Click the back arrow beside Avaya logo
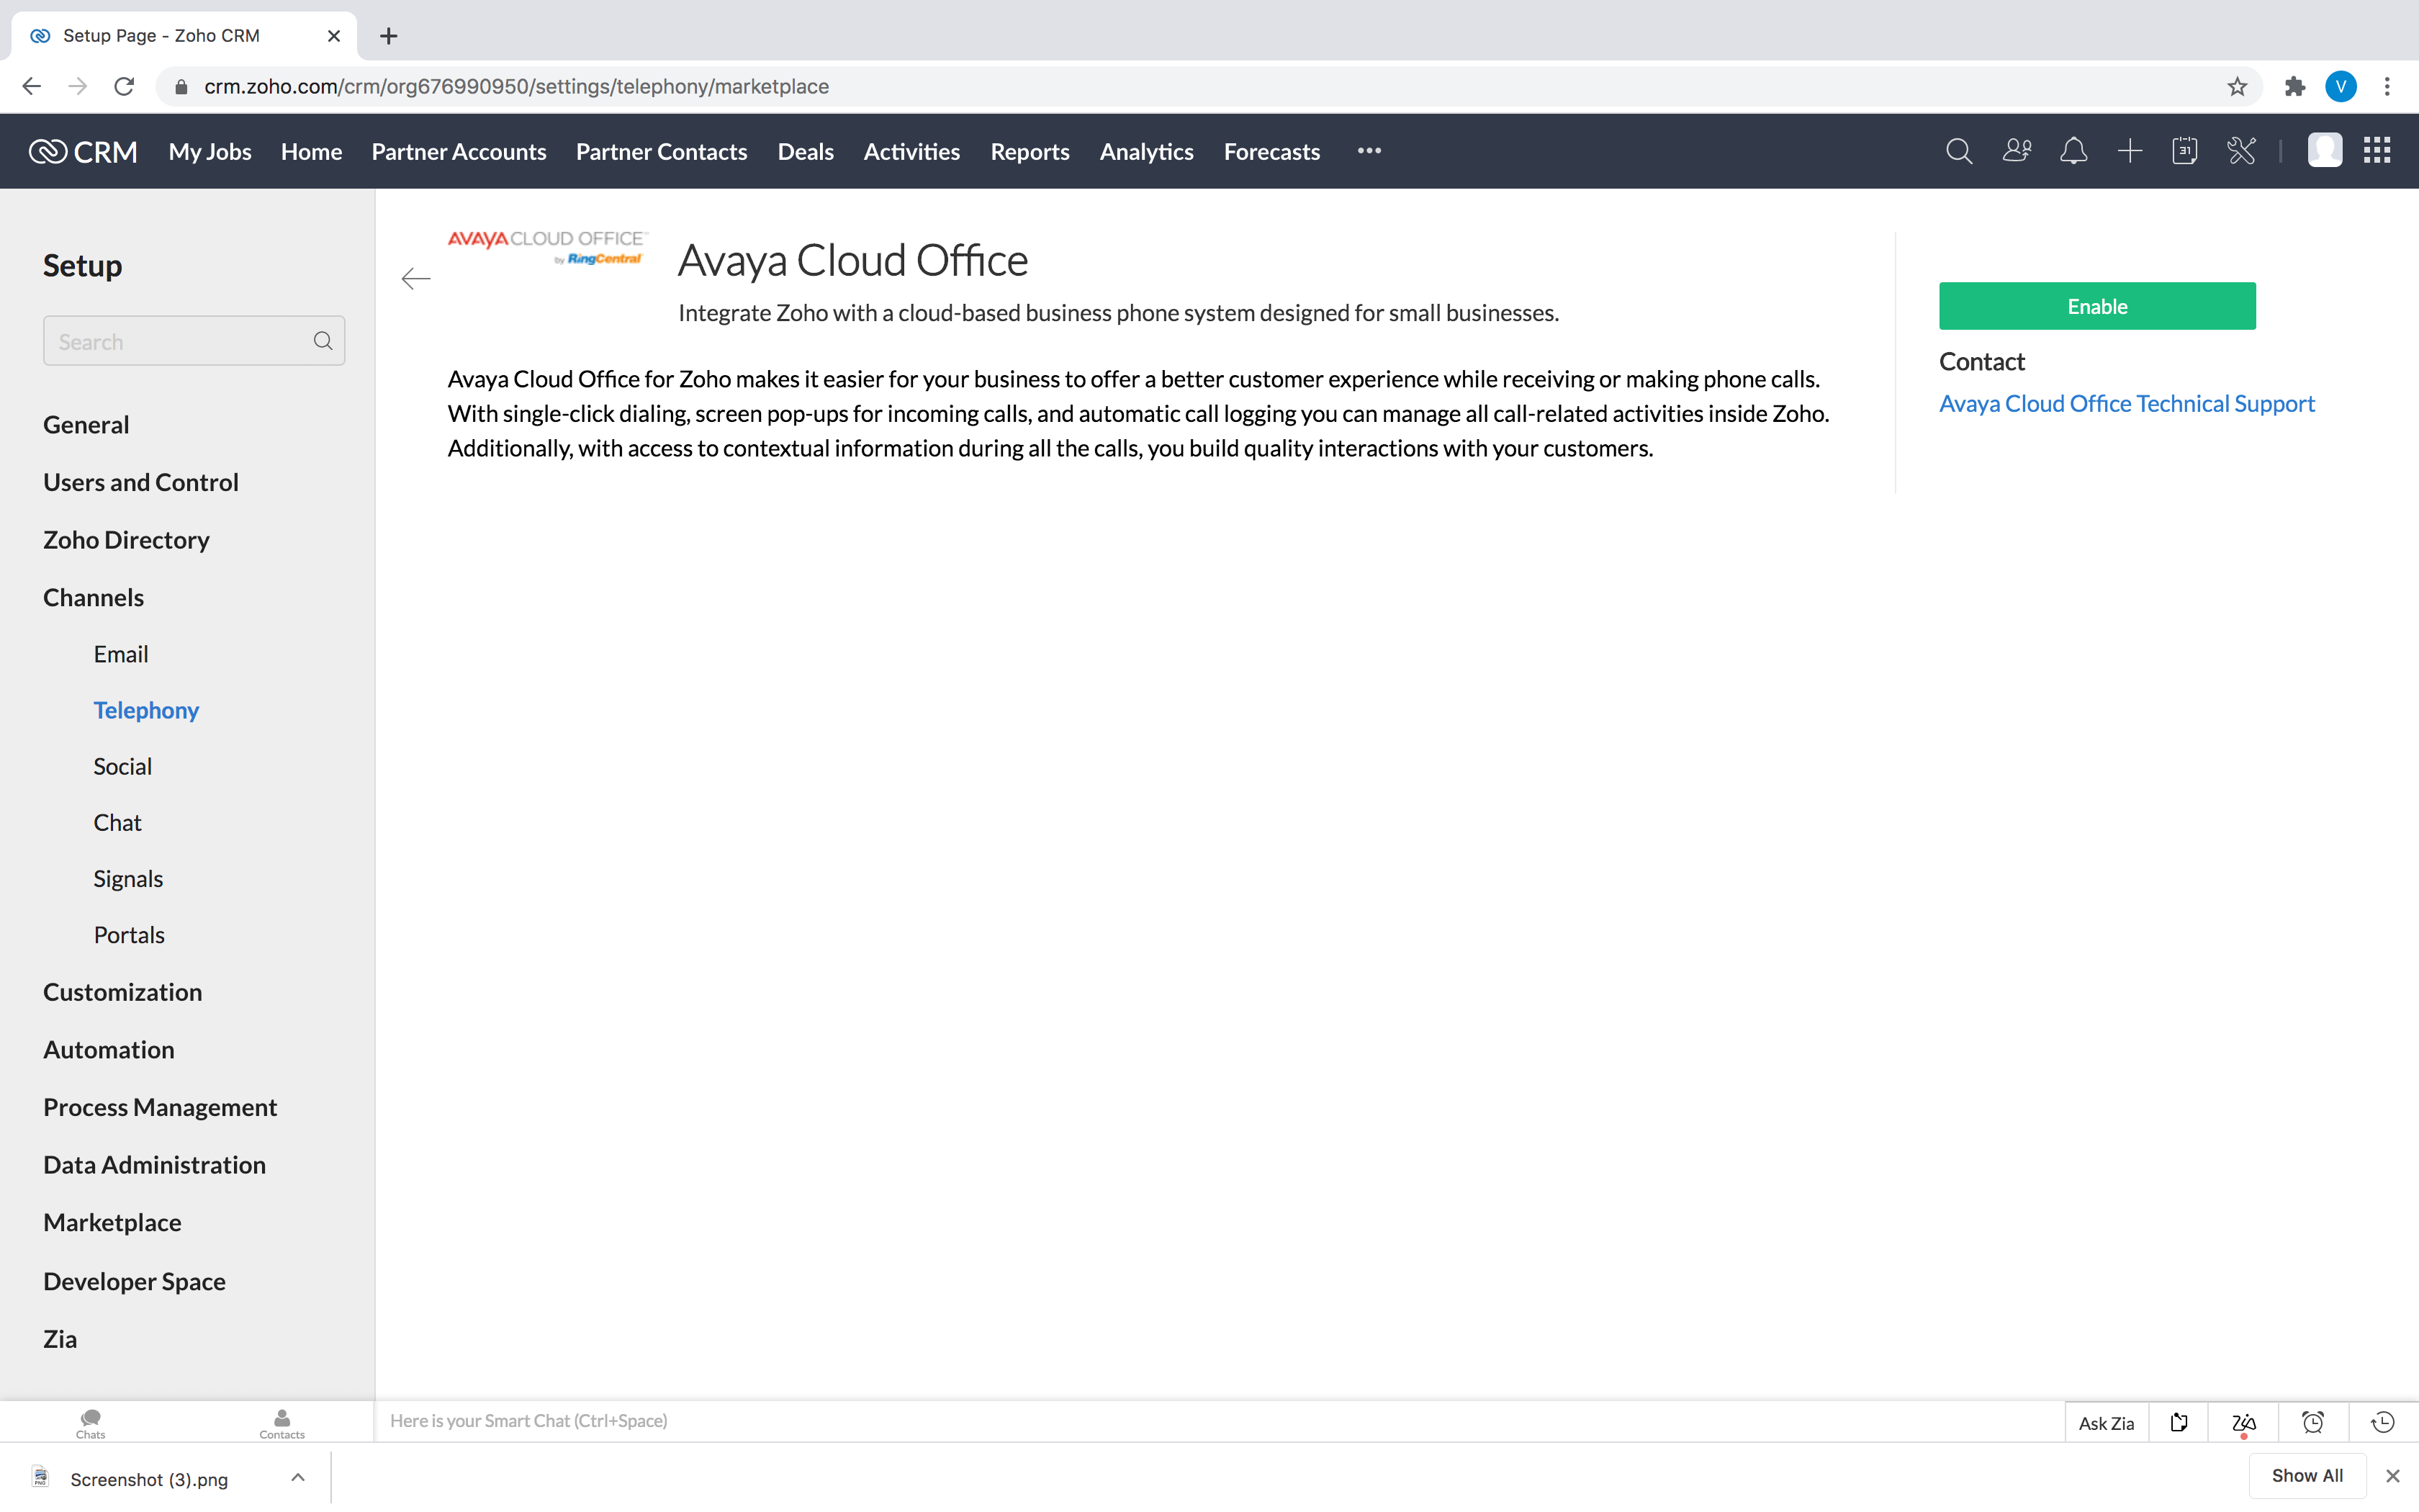This screenshot has height=1512, width=2419. (416, 278)
